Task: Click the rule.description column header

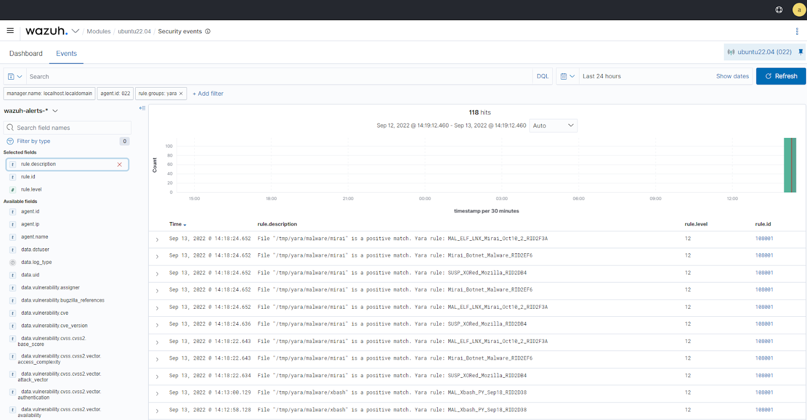Action: [277, 225]
